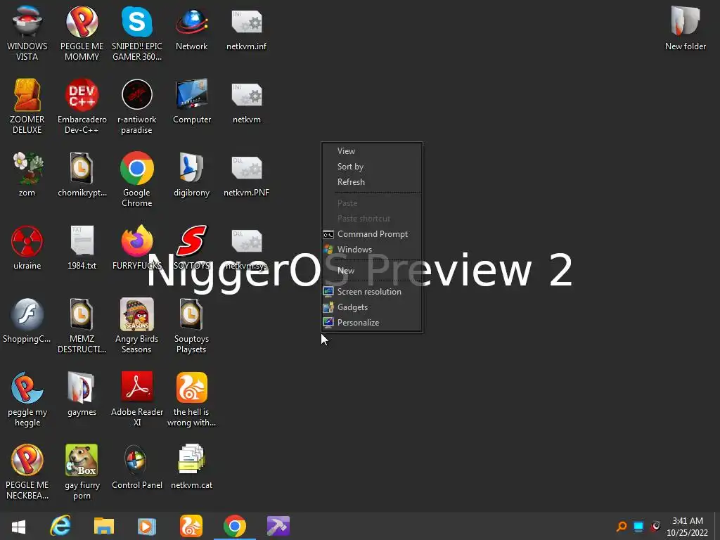Select the MEMZ DESTRUCTI... file icon
Screen dimensions: 720x540
(82, 326)
